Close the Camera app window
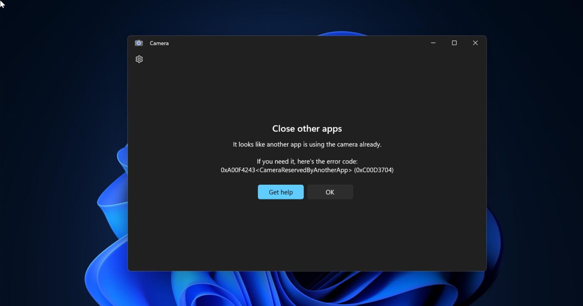This screenshot has width=583, height=306. 475,43
